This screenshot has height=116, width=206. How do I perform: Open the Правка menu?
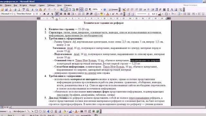8,5
